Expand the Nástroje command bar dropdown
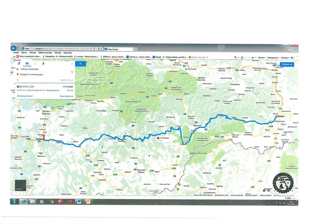The height and width of the screenshot is (219, 310). pos(285,58)
